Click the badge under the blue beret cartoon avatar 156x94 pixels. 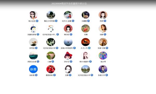pyautogui.click(x=38, y=34)
